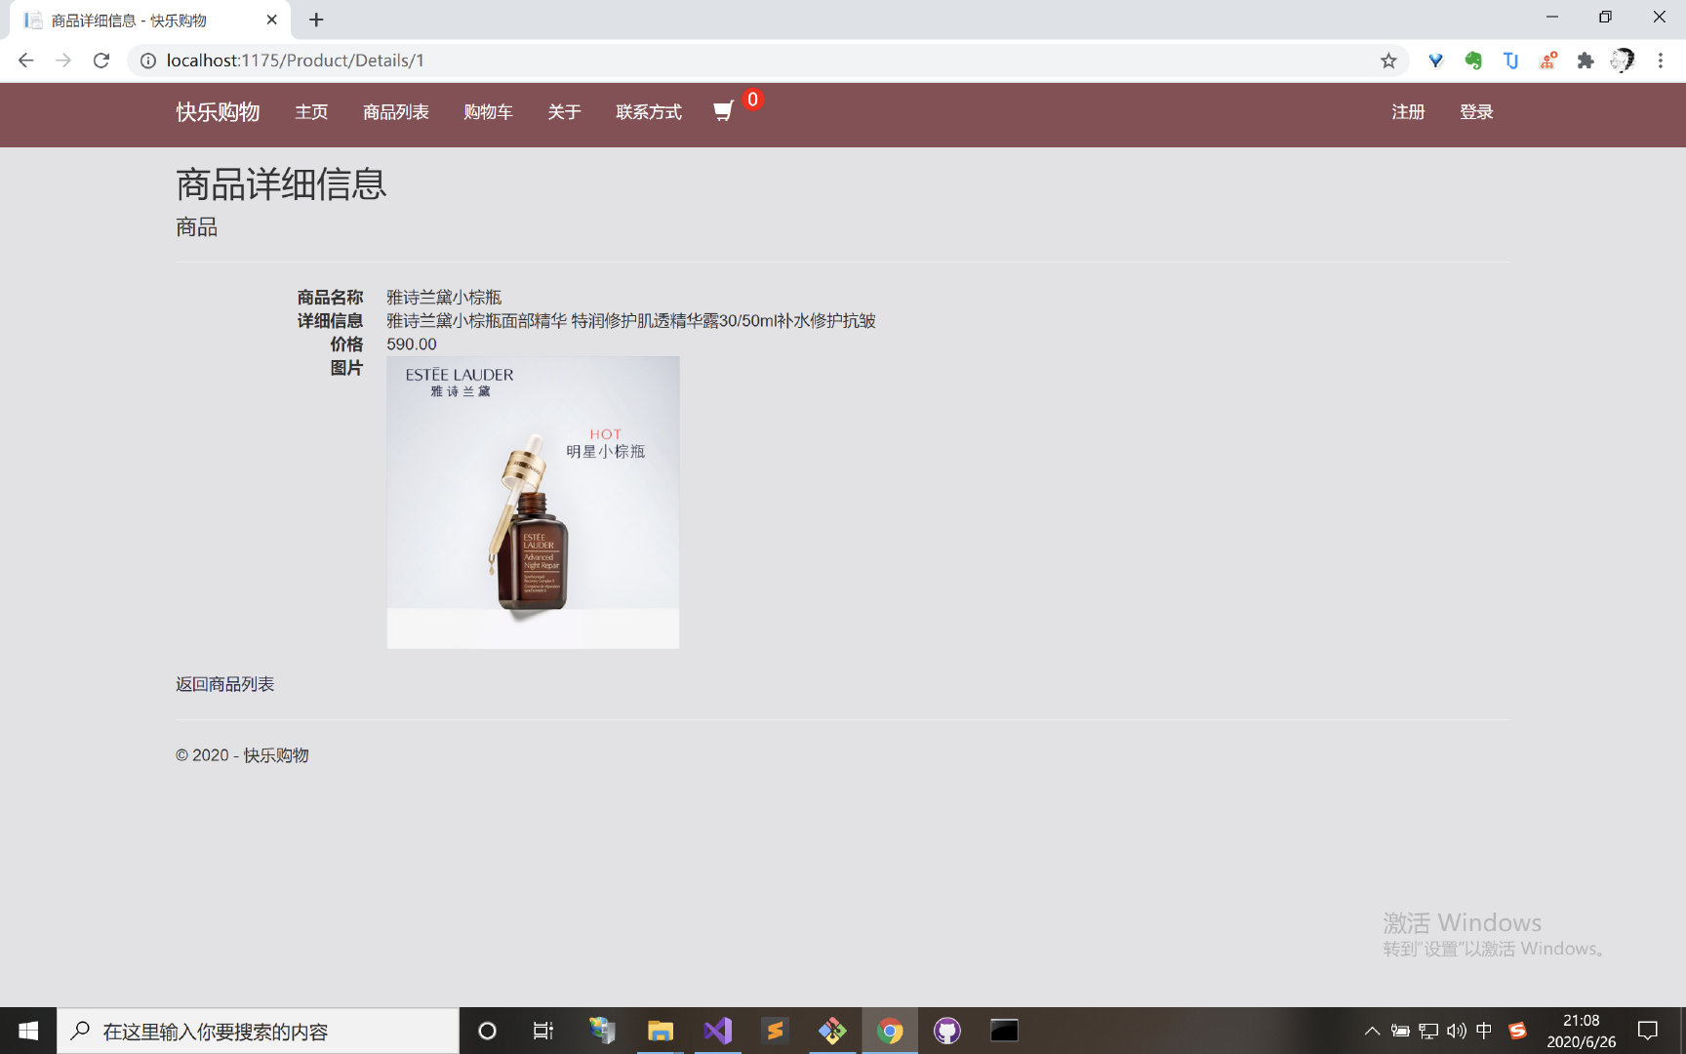Open Cortana circle on taskbar
This screenshot has height=1054, width=1686.
[487, 1031]
